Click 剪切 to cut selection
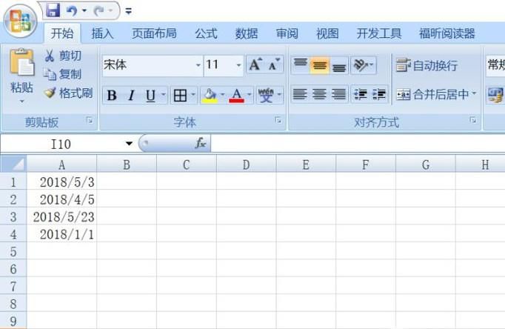505x329 pixels. click(63, 56)
